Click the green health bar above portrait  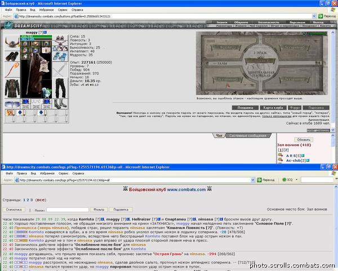click(36, 36)
